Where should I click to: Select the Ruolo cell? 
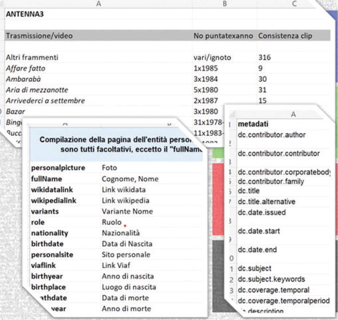point(152,222)
